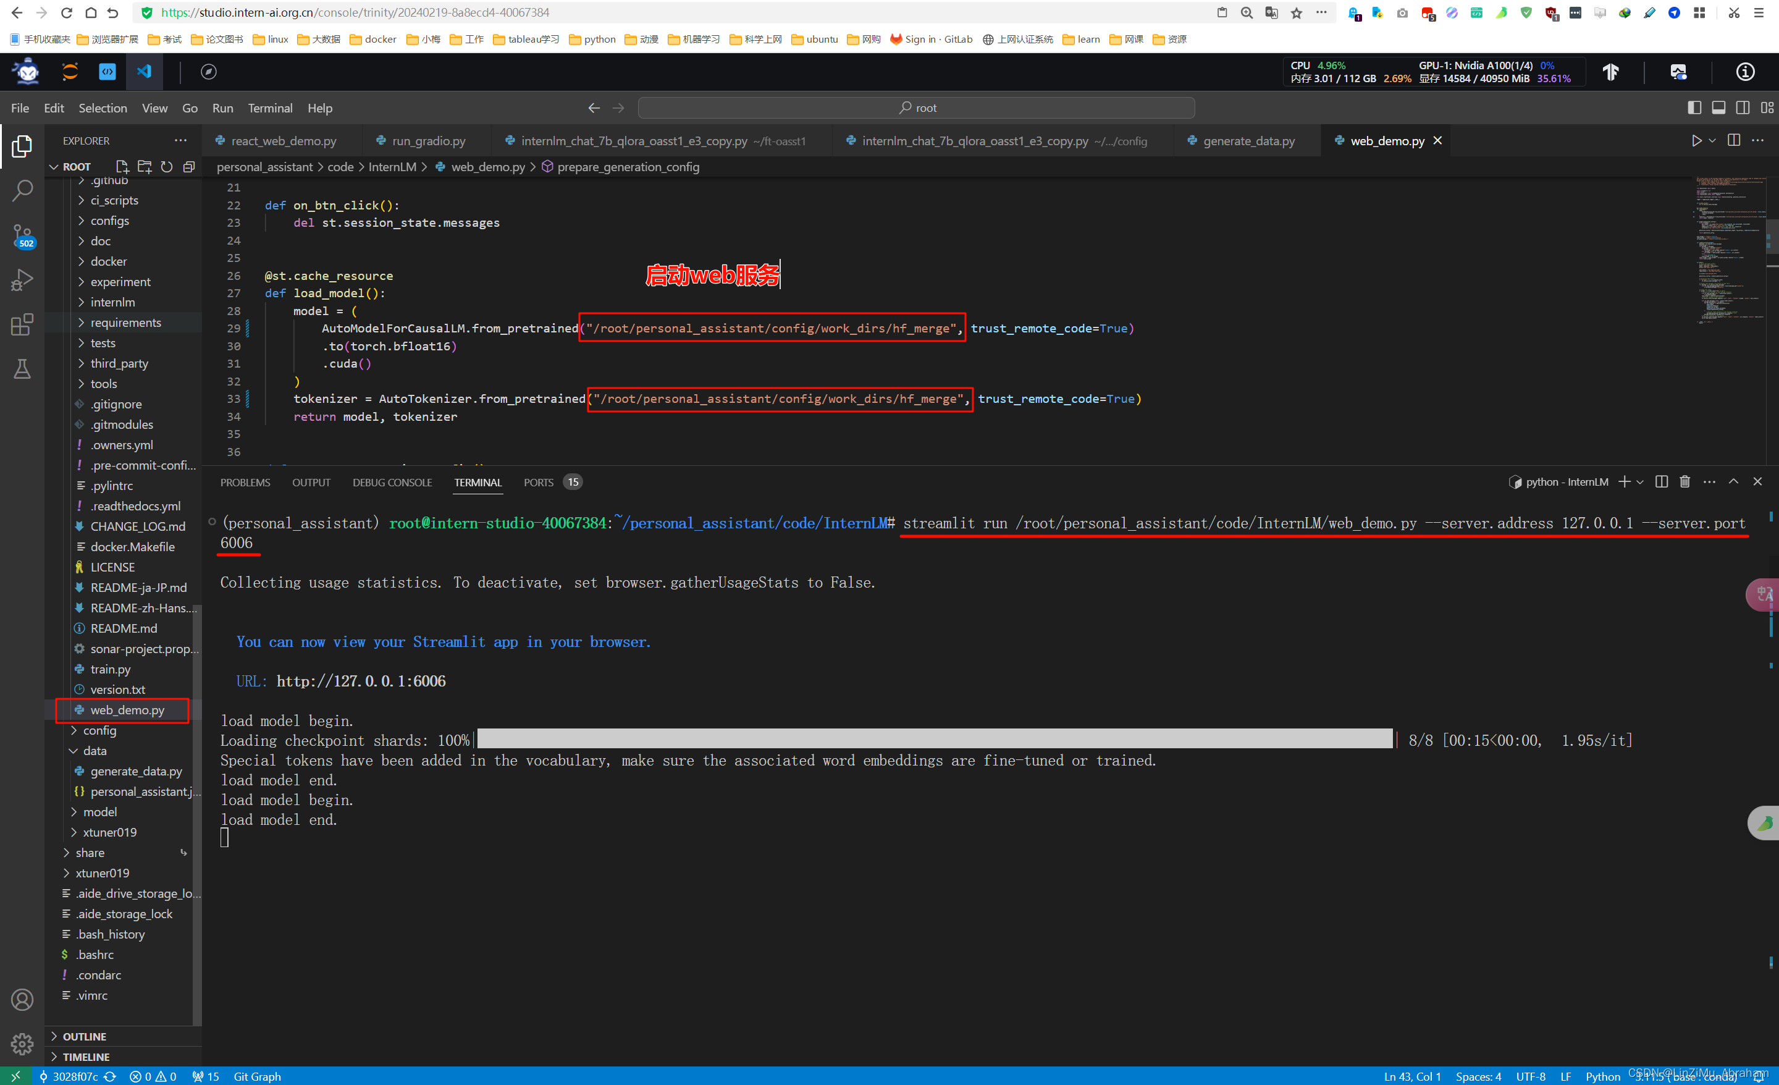Open the Testing flask view
This screenshot has height=1085, width=1779.
point(22,369)
